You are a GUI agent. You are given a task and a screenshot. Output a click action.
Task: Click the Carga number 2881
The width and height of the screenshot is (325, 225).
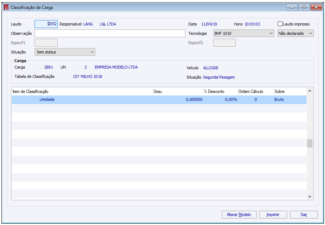pyautogui.click(x=49, y=67)
